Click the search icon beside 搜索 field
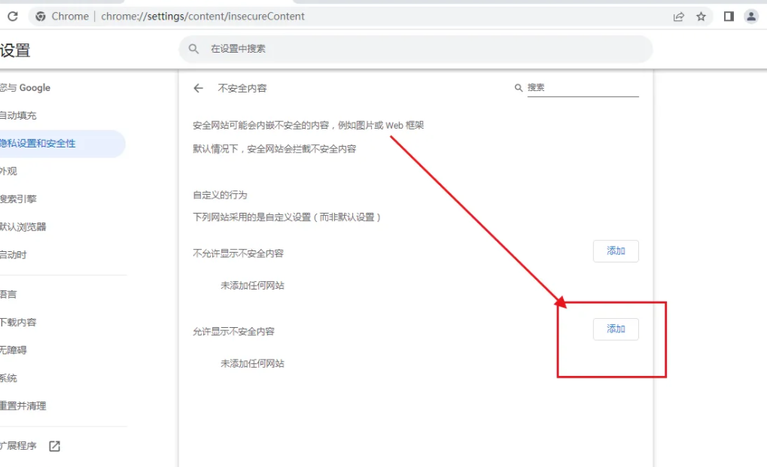Viewport: 767px width, 467px height. coord(519,88)
